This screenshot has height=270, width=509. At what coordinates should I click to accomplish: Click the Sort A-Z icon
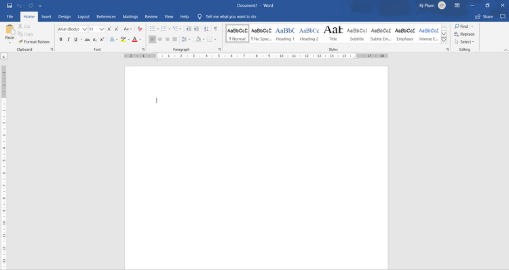206,29
